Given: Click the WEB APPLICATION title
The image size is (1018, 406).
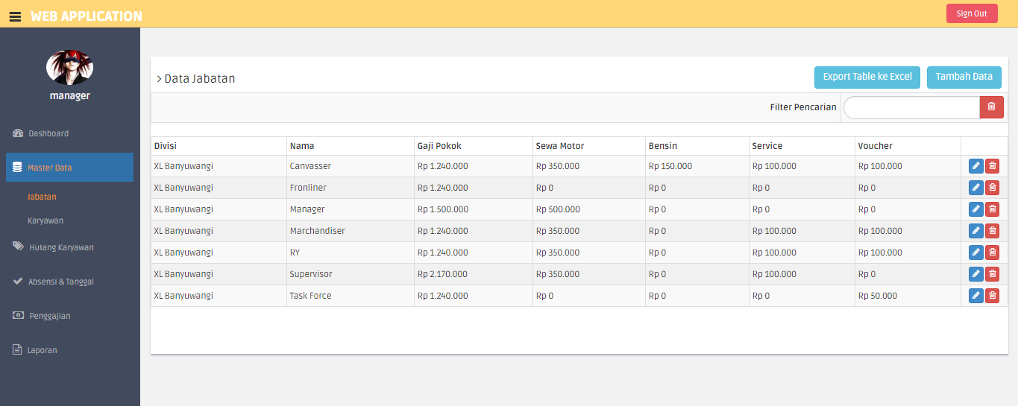Looking at the screenshot, I should pos(87,16).
